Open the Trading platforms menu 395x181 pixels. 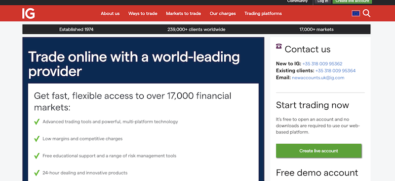pyautogui.click(x=263, y=14)
